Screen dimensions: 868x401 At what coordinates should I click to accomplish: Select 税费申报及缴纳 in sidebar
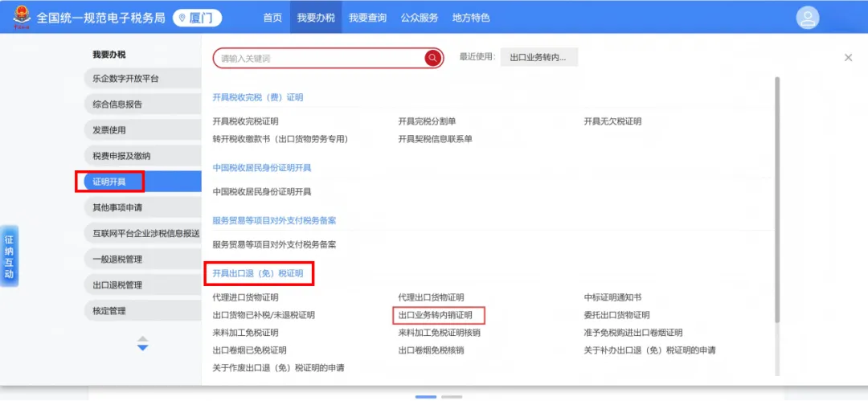[143, 156]
